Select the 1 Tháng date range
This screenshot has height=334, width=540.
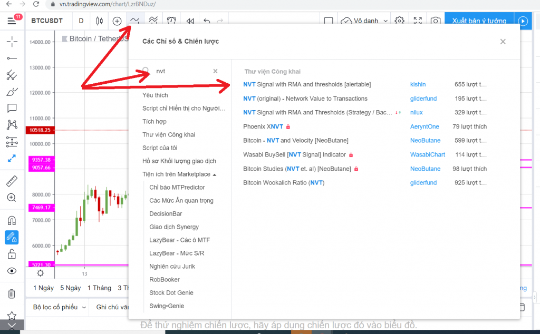click(x=99, y=288)
